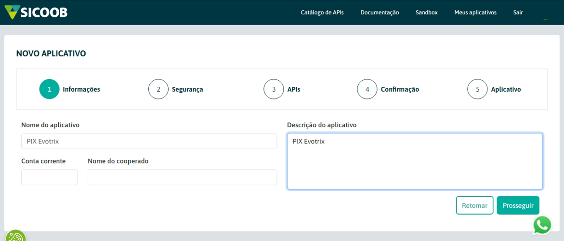
Task: Select the step 3 circle
Action: pos(274,89)
